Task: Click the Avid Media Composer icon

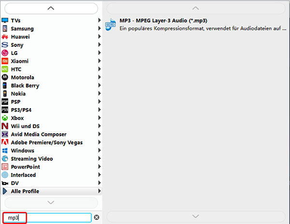Action: click(5, 134)
